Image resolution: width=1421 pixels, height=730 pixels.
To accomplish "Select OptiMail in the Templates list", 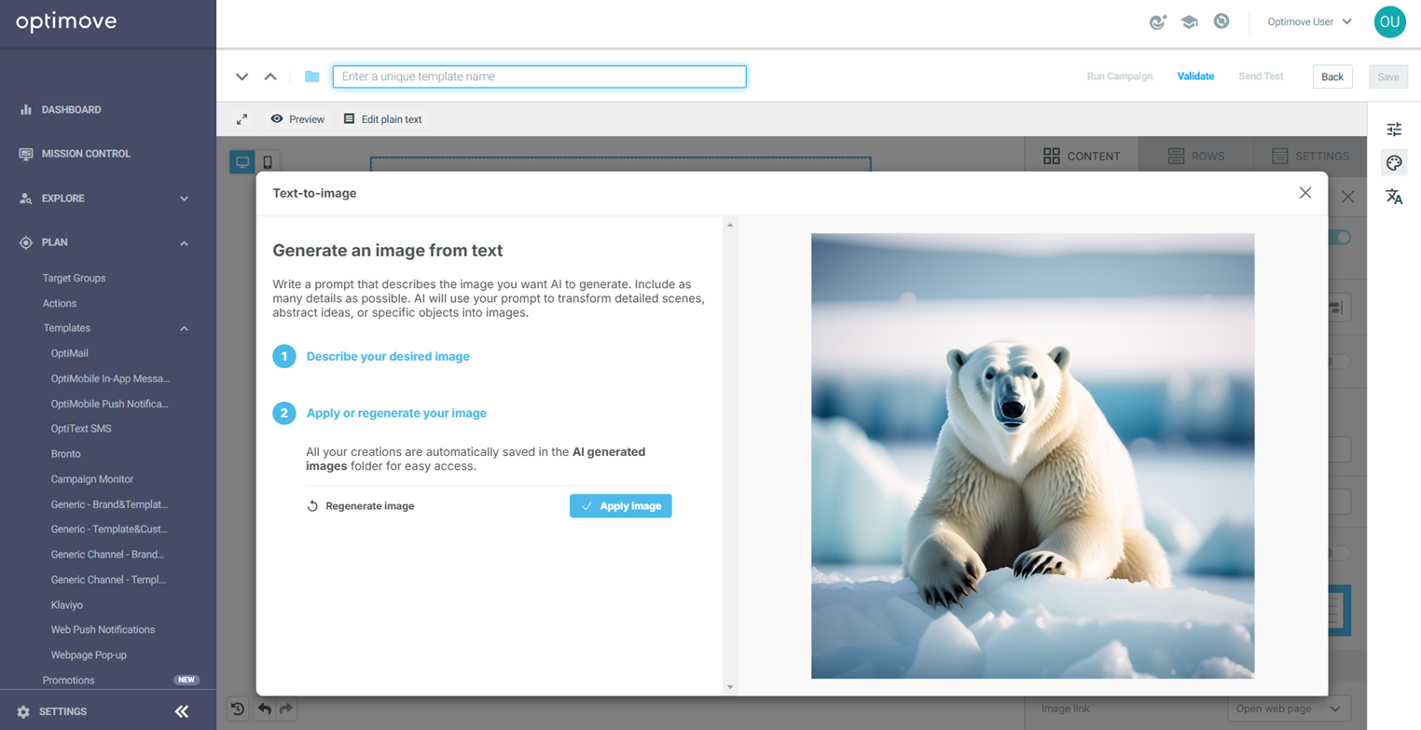I will point(70,353).
